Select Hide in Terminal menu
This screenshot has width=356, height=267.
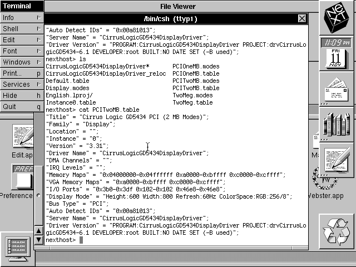coord(22,96)
